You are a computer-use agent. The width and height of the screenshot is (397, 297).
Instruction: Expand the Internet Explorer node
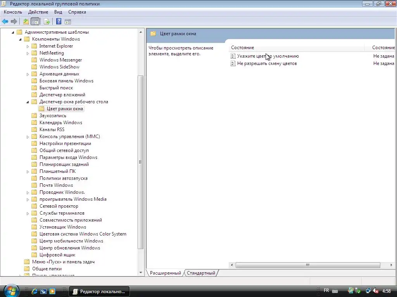coord(28,46)
